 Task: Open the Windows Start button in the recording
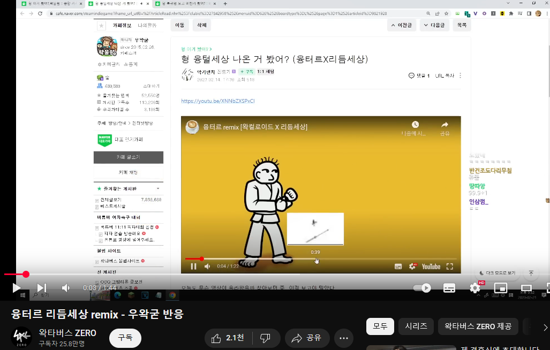[23, 295]
